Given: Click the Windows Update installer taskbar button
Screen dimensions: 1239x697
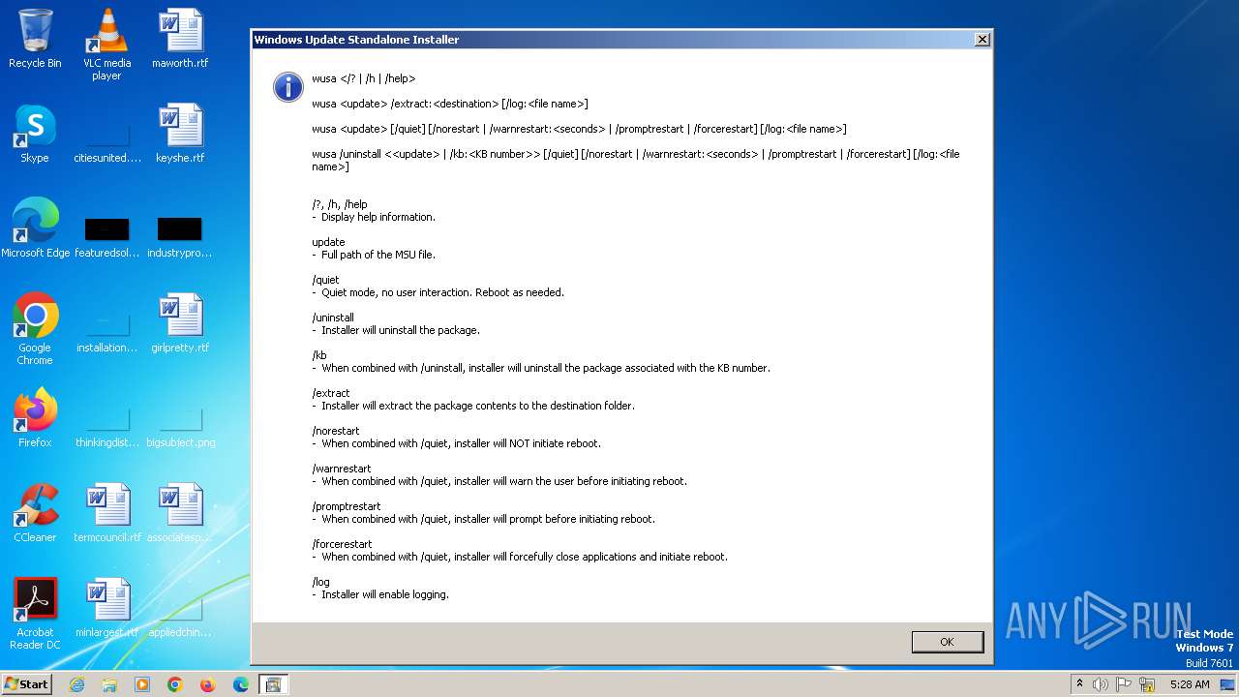Looking at the screenshot, I should (273, 684).
